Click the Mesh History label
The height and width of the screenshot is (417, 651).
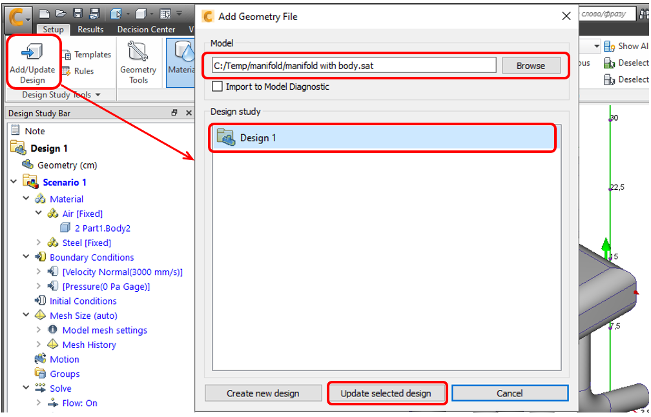[89, 345]
